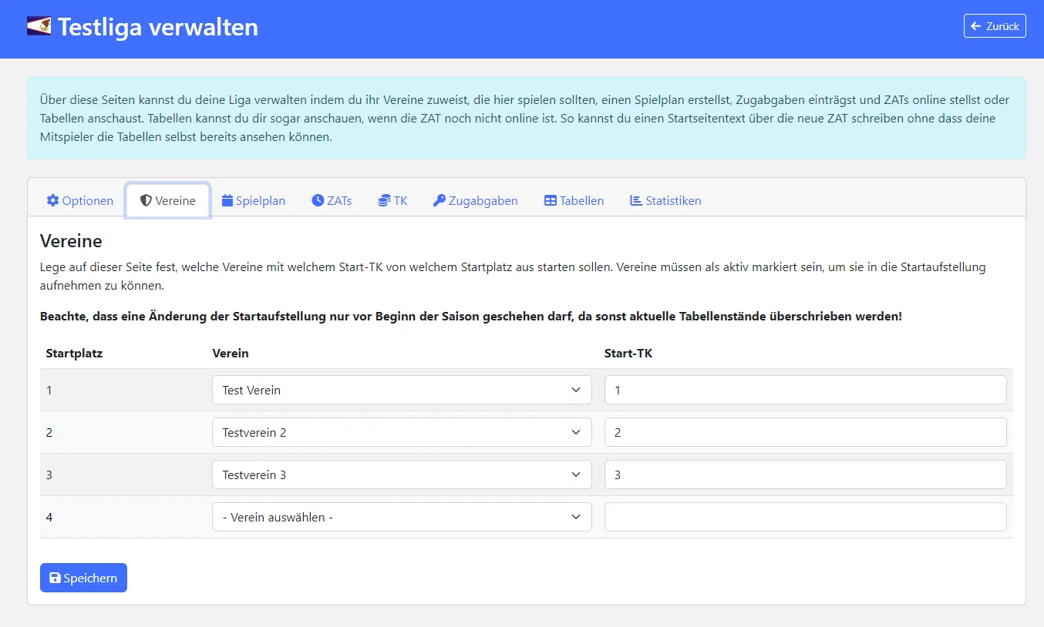Click the coins icon for TK
This screenshot has height=627, width=1044.
pos(384,200)
